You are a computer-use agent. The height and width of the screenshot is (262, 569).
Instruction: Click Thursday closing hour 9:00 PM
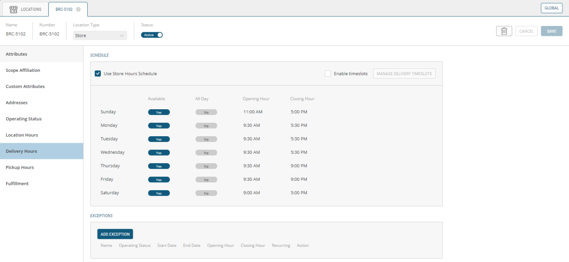tap(299, 166)
